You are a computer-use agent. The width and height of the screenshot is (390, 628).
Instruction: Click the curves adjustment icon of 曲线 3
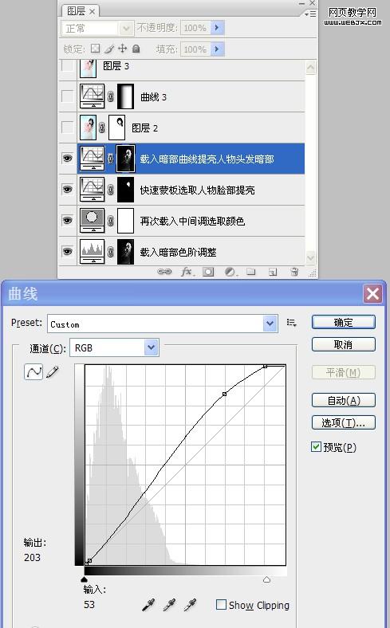93,96
